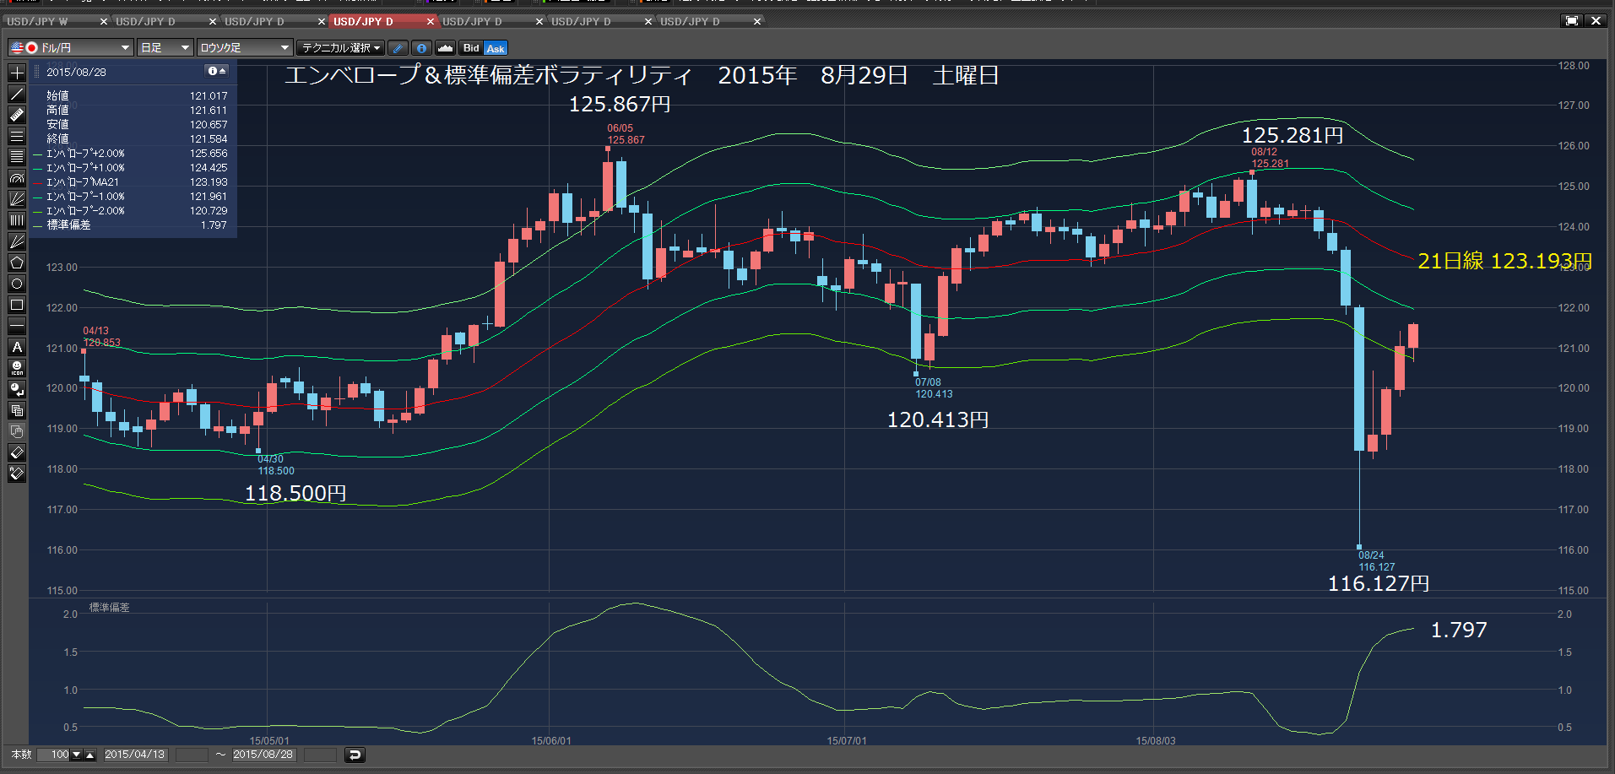The width and height of the screenshot is (1615, 774).
Task: Select the three horizontal lines retracement tool
Action: (16, 136)
